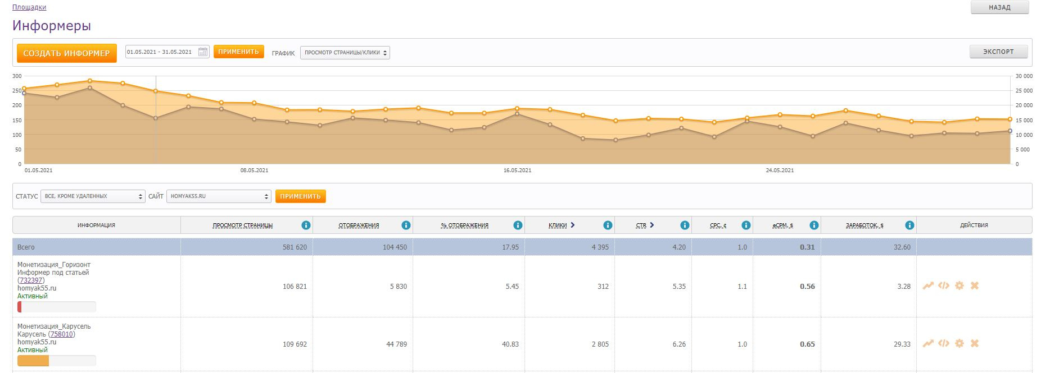The image size is (1041, 373).
Task: Get embed code icon for Карусель 758010
Action: pos(944,343)
